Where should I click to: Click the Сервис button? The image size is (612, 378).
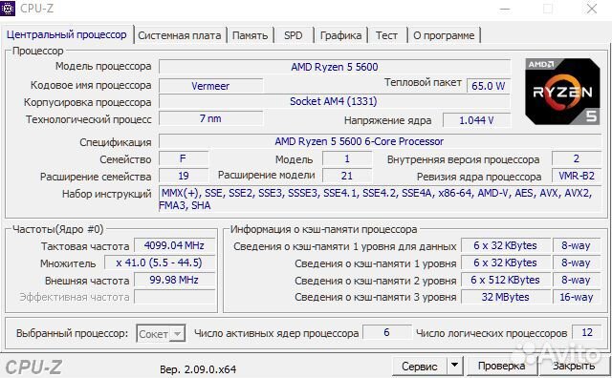[x=419, y=367]
